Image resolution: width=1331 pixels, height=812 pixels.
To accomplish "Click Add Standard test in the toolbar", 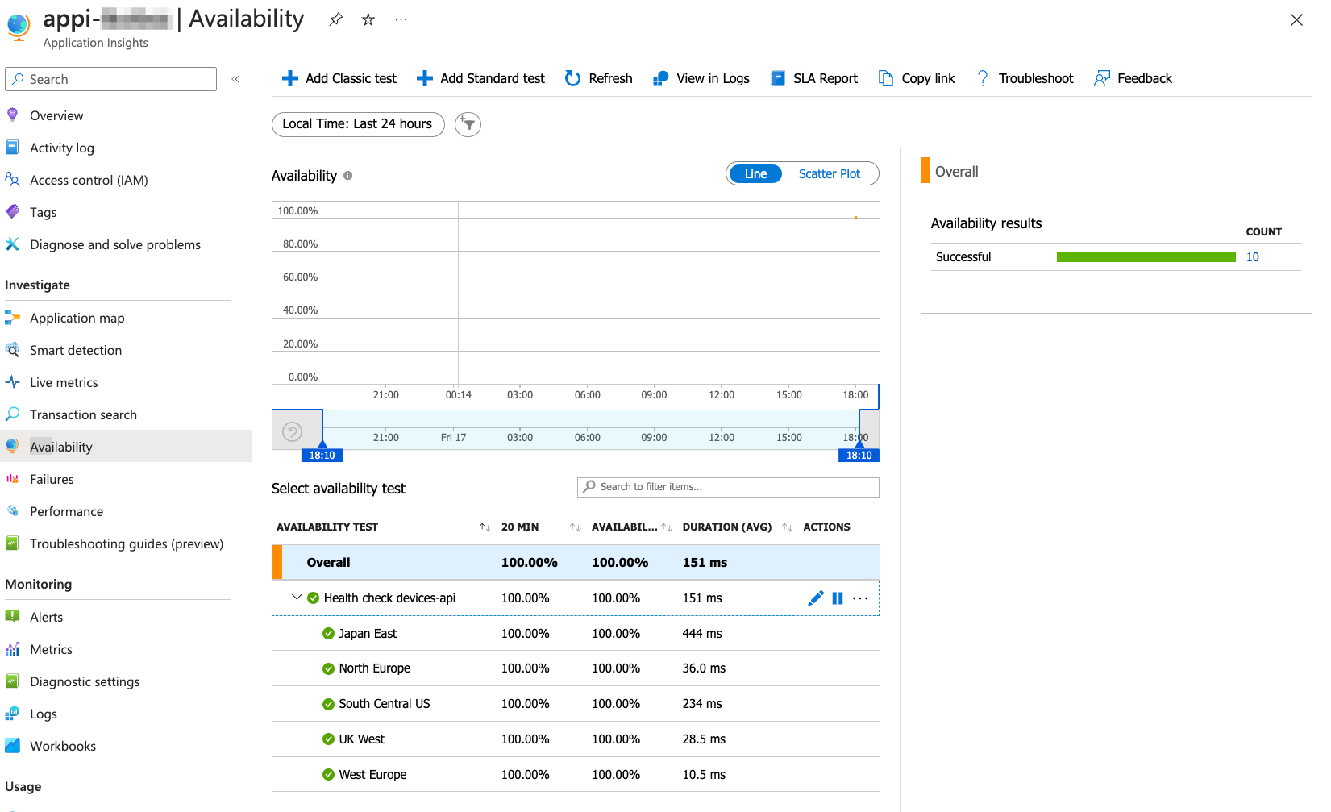I will (480, 78).
